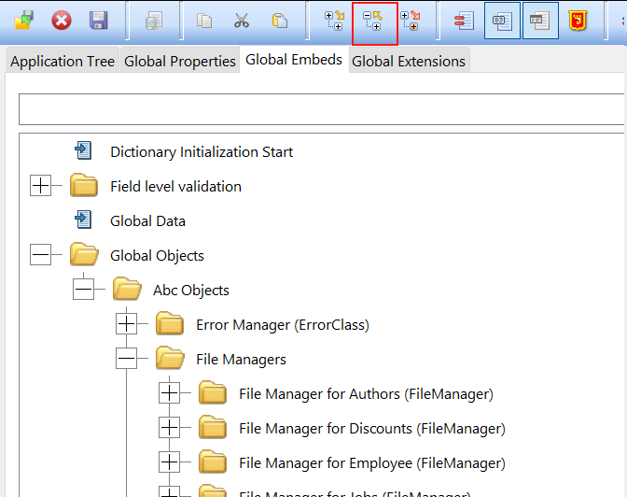
Task: Click the yellow shield icon in toolbar
Action: pos(578,21)
